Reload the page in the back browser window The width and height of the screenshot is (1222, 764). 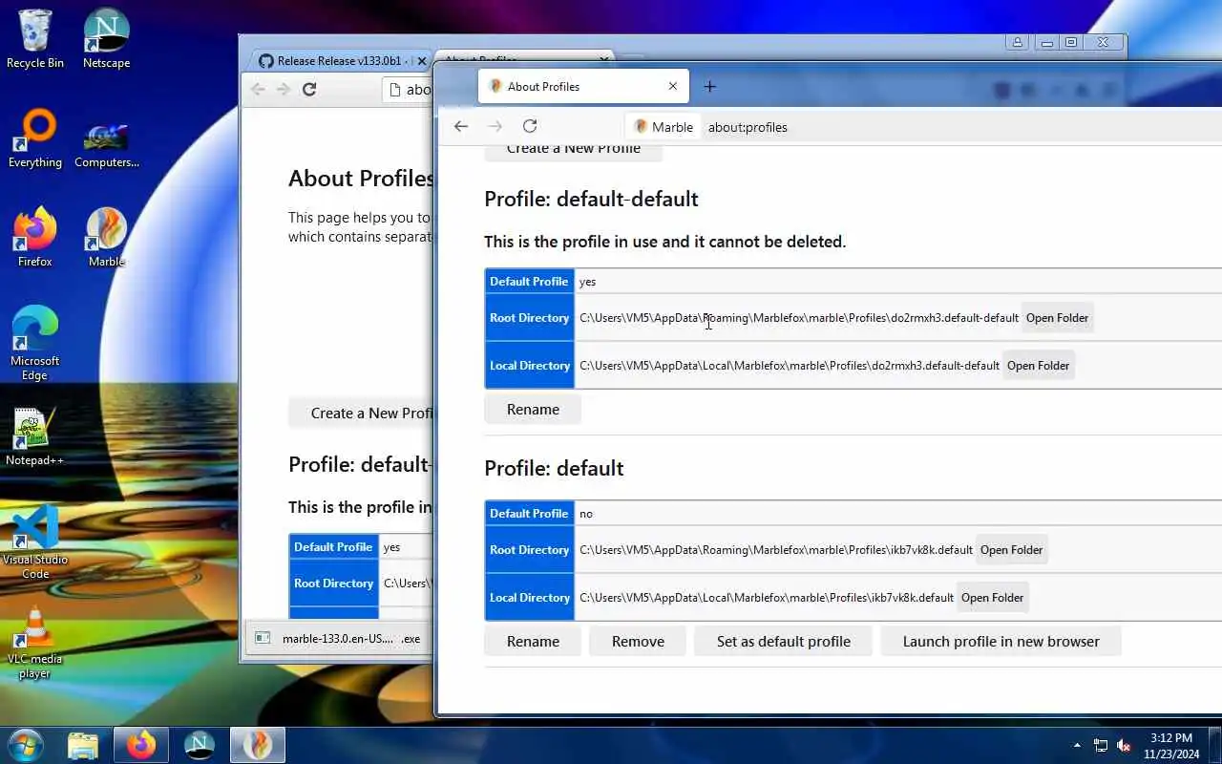[308, 89]
